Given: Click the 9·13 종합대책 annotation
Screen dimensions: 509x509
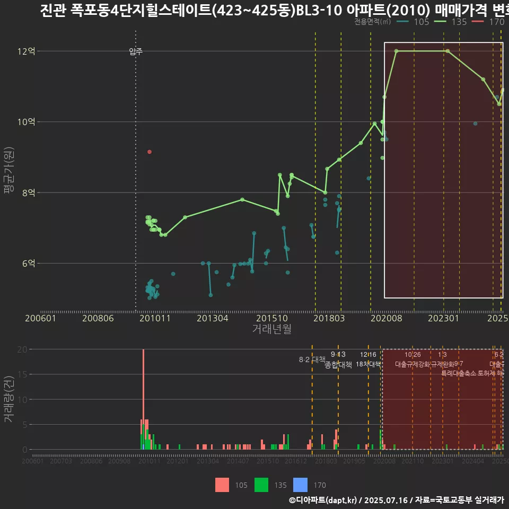Looking at the screenshot, I should tap(338, 359).
